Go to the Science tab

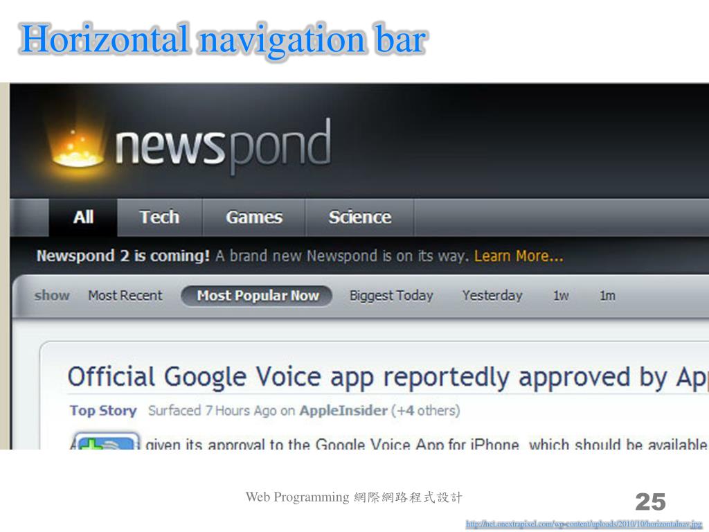[x=360, y=217]
